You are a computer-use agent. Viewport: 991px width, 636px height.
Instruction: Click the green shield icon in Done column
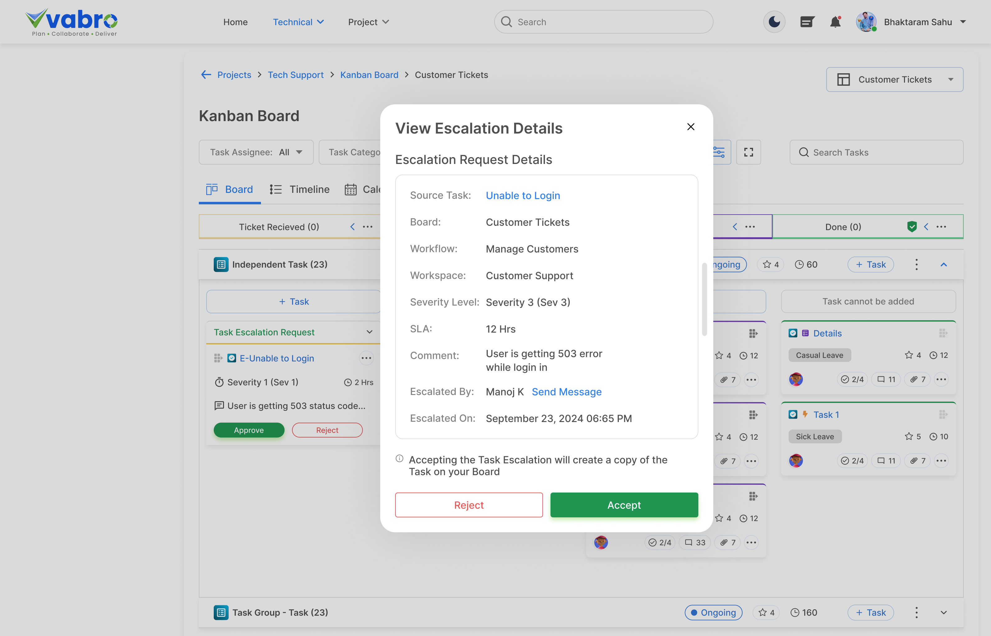click(x=912, y=226)
